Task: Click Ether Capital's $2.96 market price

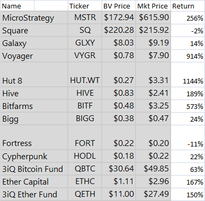Action: [153, 181]
